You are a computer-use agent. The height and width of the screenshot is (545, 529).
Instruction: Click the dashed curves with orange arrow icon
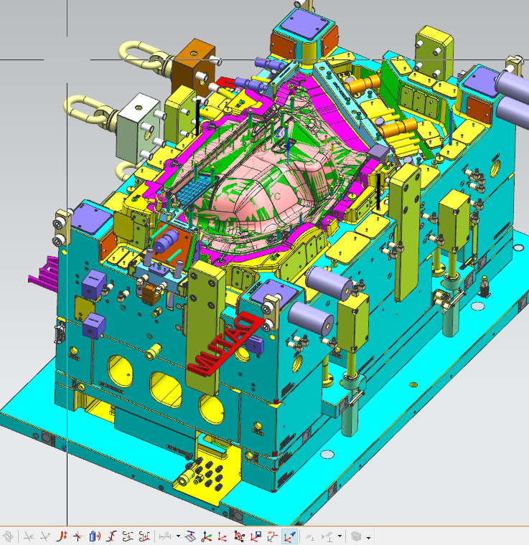pyautogui.click(x=128, y=536)
